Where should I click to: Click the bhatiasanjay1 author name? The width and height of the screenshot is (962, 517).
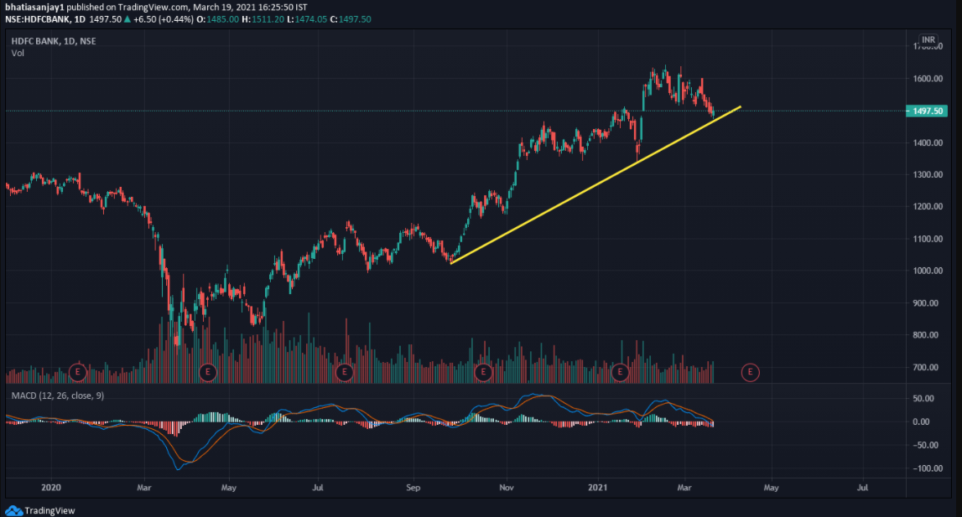pos(34,7)
